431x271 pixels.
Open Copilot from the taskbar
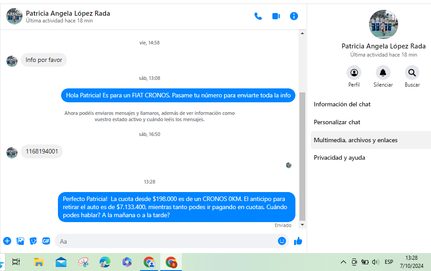(x=127, y=262)
